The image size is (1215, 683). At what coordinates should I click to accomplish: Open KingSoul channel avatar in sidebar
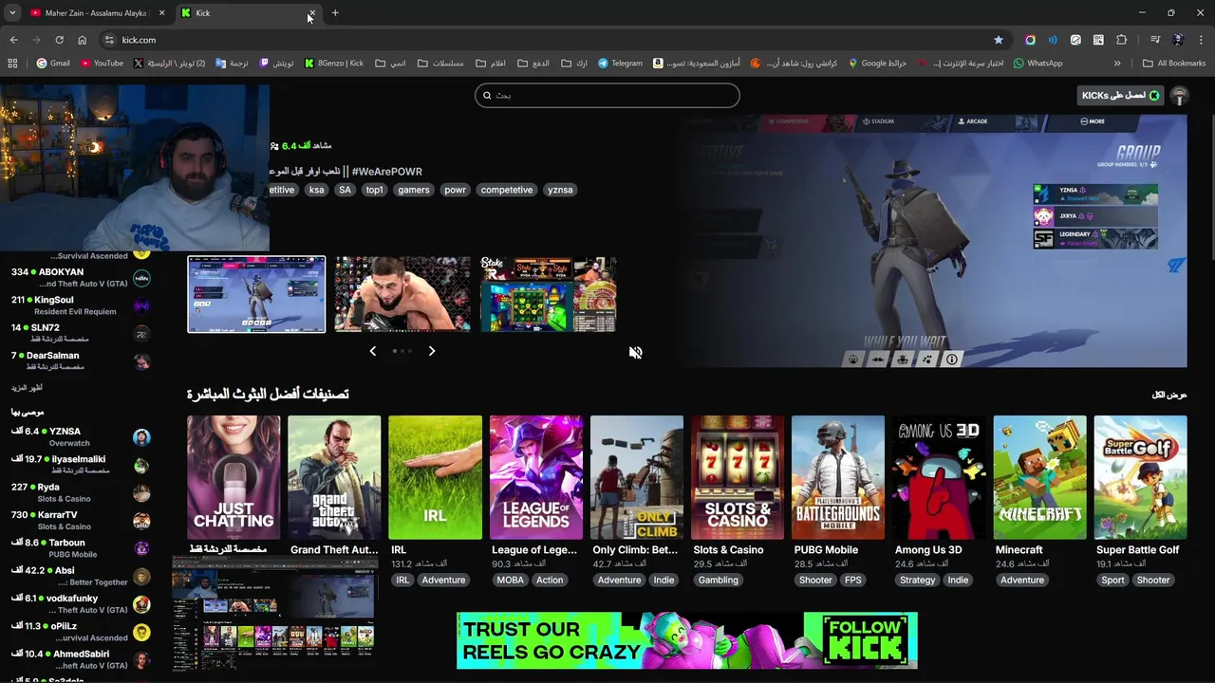coord(141,306)
